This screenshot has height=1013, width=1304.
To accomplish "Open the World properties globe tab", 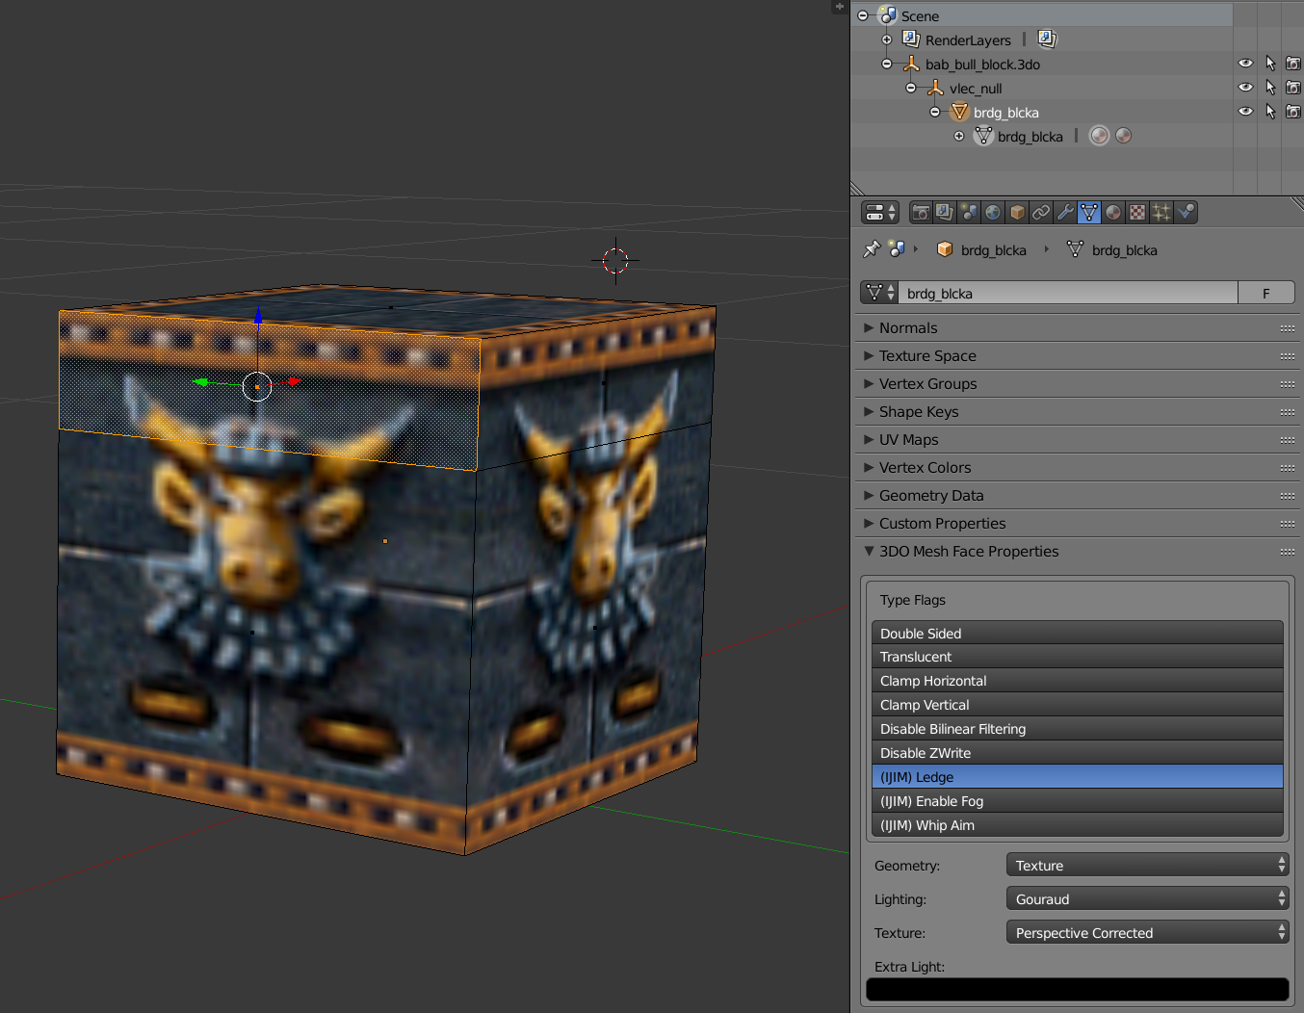I will [x=993, y=212].
